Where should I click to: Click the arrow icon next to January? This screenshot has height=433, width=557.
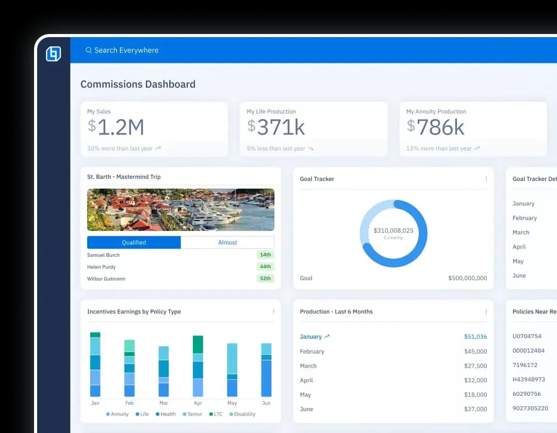pyautogui.click(x=328, y=336)
